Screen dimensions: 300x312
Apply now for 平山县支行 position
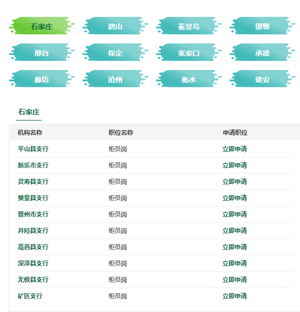point(235,149)
